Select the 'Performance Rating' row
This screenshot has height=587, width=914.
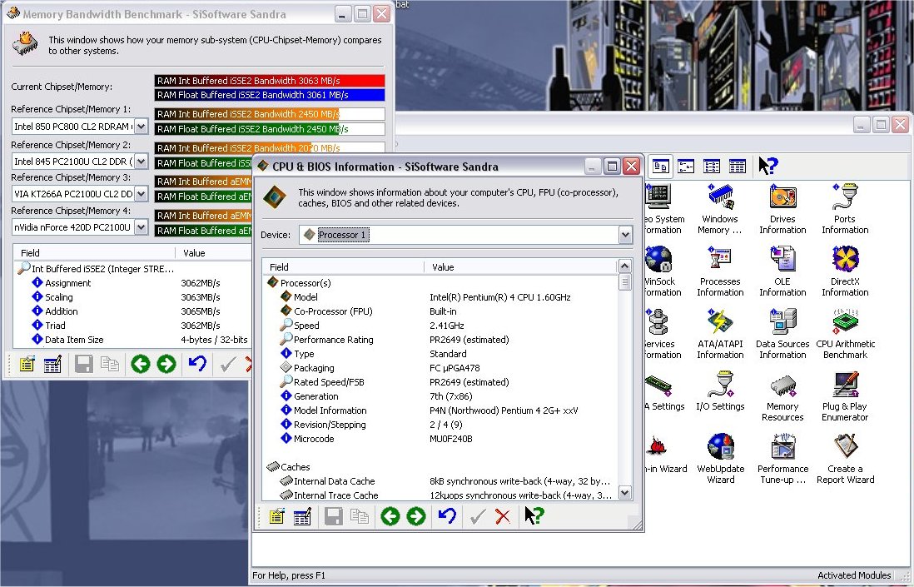pos(440,340)
